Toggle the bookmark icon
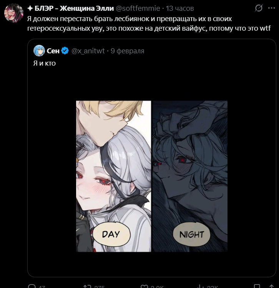This screenshot has height=288, width=279. tap(257, 286)
